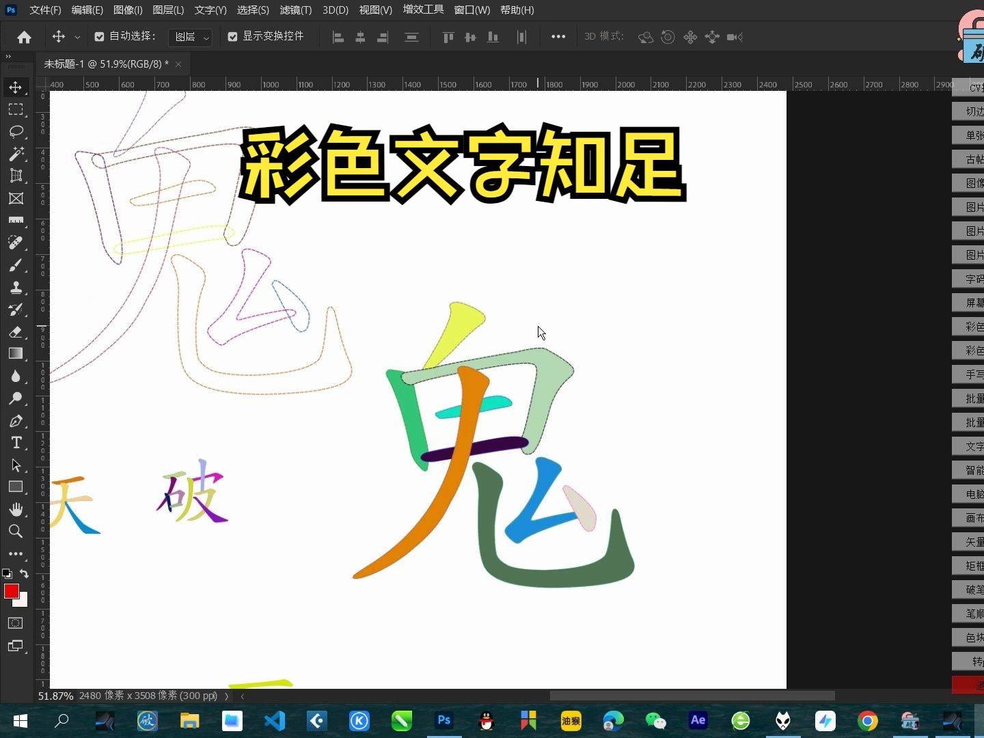Click the horizontal canvas scrollbar
Screen dimensions: 984x738
coord(692,696)
